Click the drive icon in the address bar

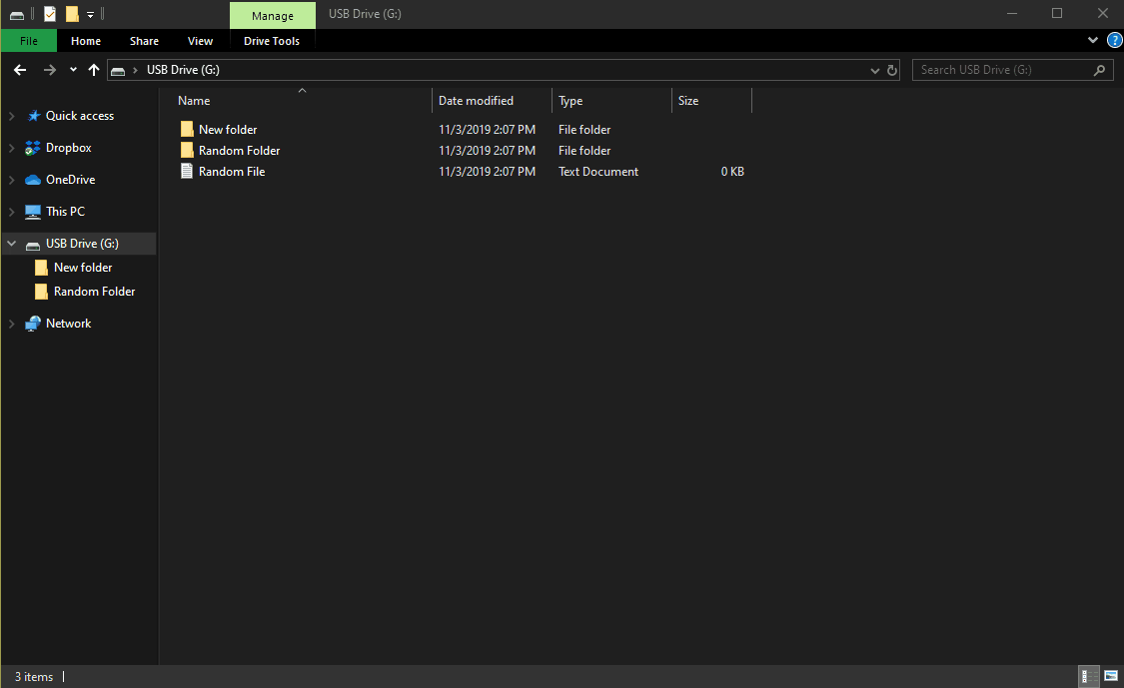pyautogui.click(x=118, y=70)
